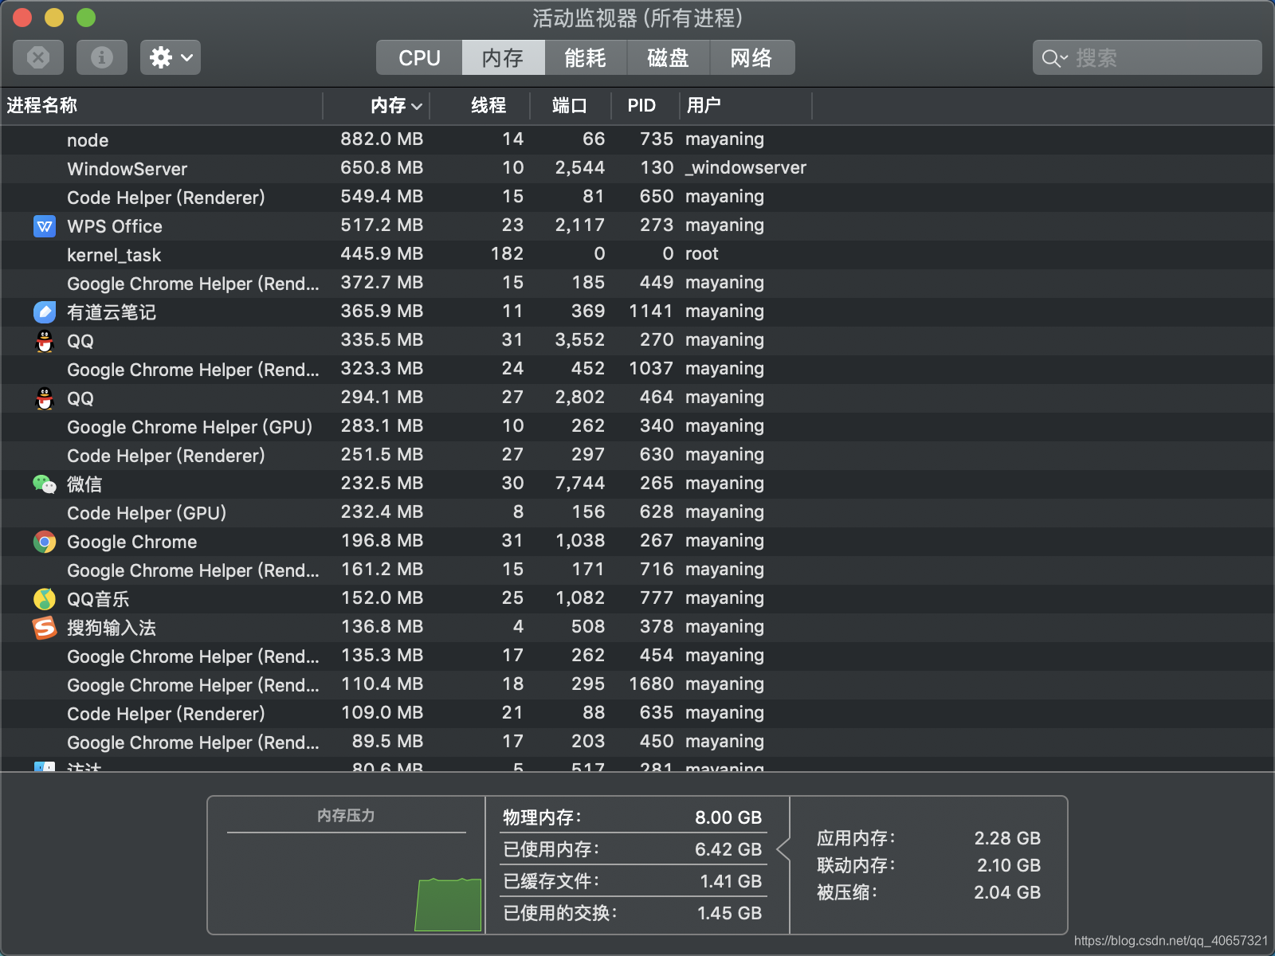Select Code Helper (Renderer) with 251.5 MB
1275x956 pixels.
tap(637, 456)
